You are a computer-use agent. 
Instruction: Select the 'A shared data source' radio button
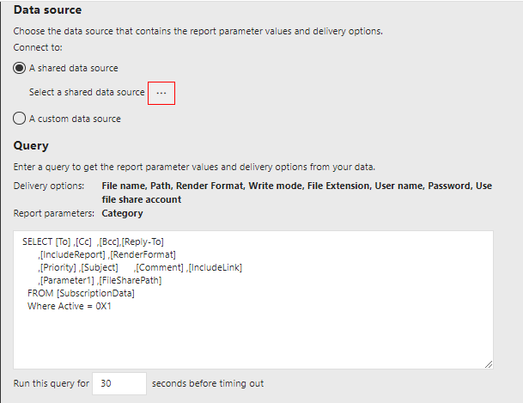click(x=20, y=68)
